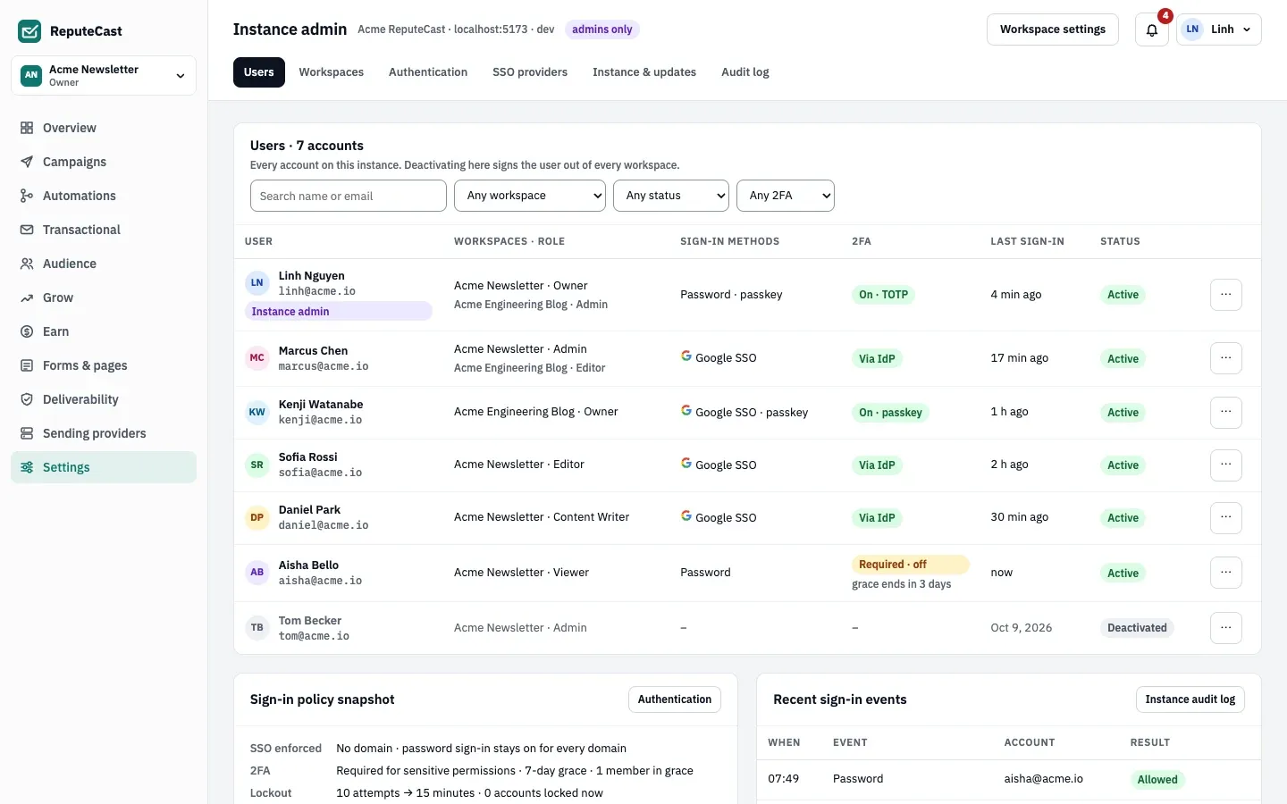The width and height of the screenshot is (1287, 804).
Task: Click the admins only badge in header
Action: tap(602, 29)
